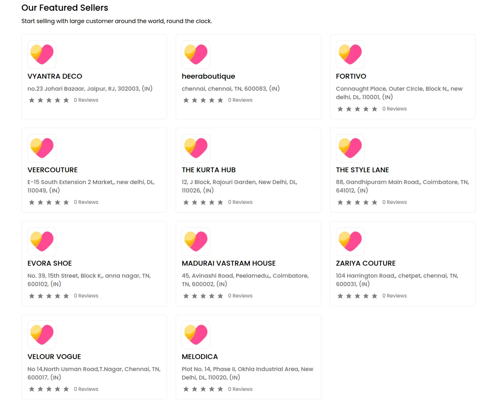Click 0 Reviews under THE KURTA HUB
This screenshot has height=402, width=497.
click(240, 202)
